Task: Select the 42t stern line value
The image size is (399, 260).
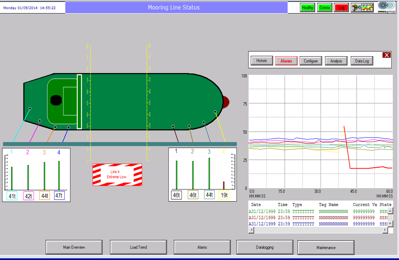Action: click(x=29, y=196)
